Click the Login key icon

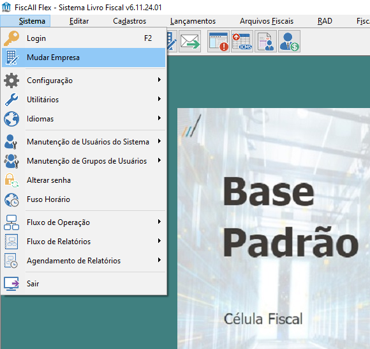(11, 38)
